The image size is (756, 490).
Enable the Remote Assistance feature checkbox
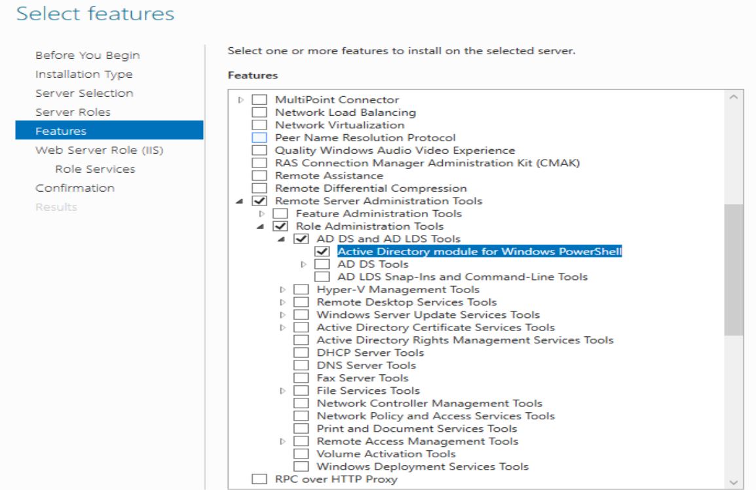click(261, 175)
